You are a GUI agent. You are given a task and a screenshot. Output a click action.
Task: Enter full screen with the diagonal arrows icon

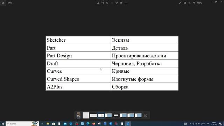click(x=180, y=3)
